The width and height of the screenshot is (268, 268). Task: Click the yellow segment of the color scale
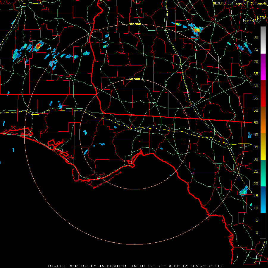click(263, 147)
